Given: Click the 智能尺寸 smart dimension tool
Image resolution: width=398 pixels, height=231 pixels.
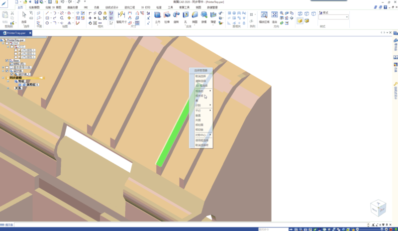Looking at the screenshot, I should tap(121, 17).
